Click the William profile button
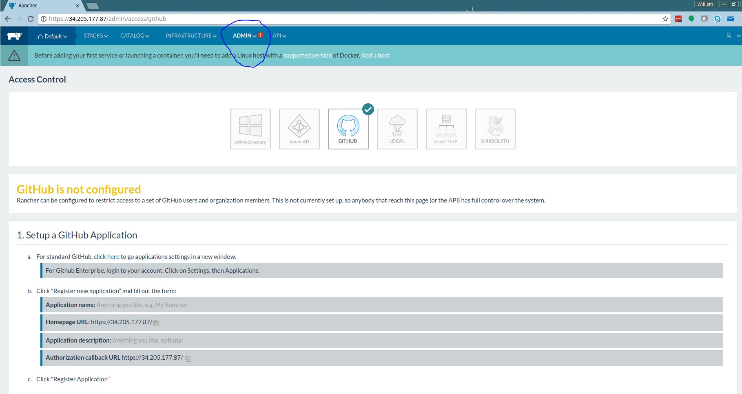Image resolution: width=742 pixels, height=394 pixels. coord(705,4)
